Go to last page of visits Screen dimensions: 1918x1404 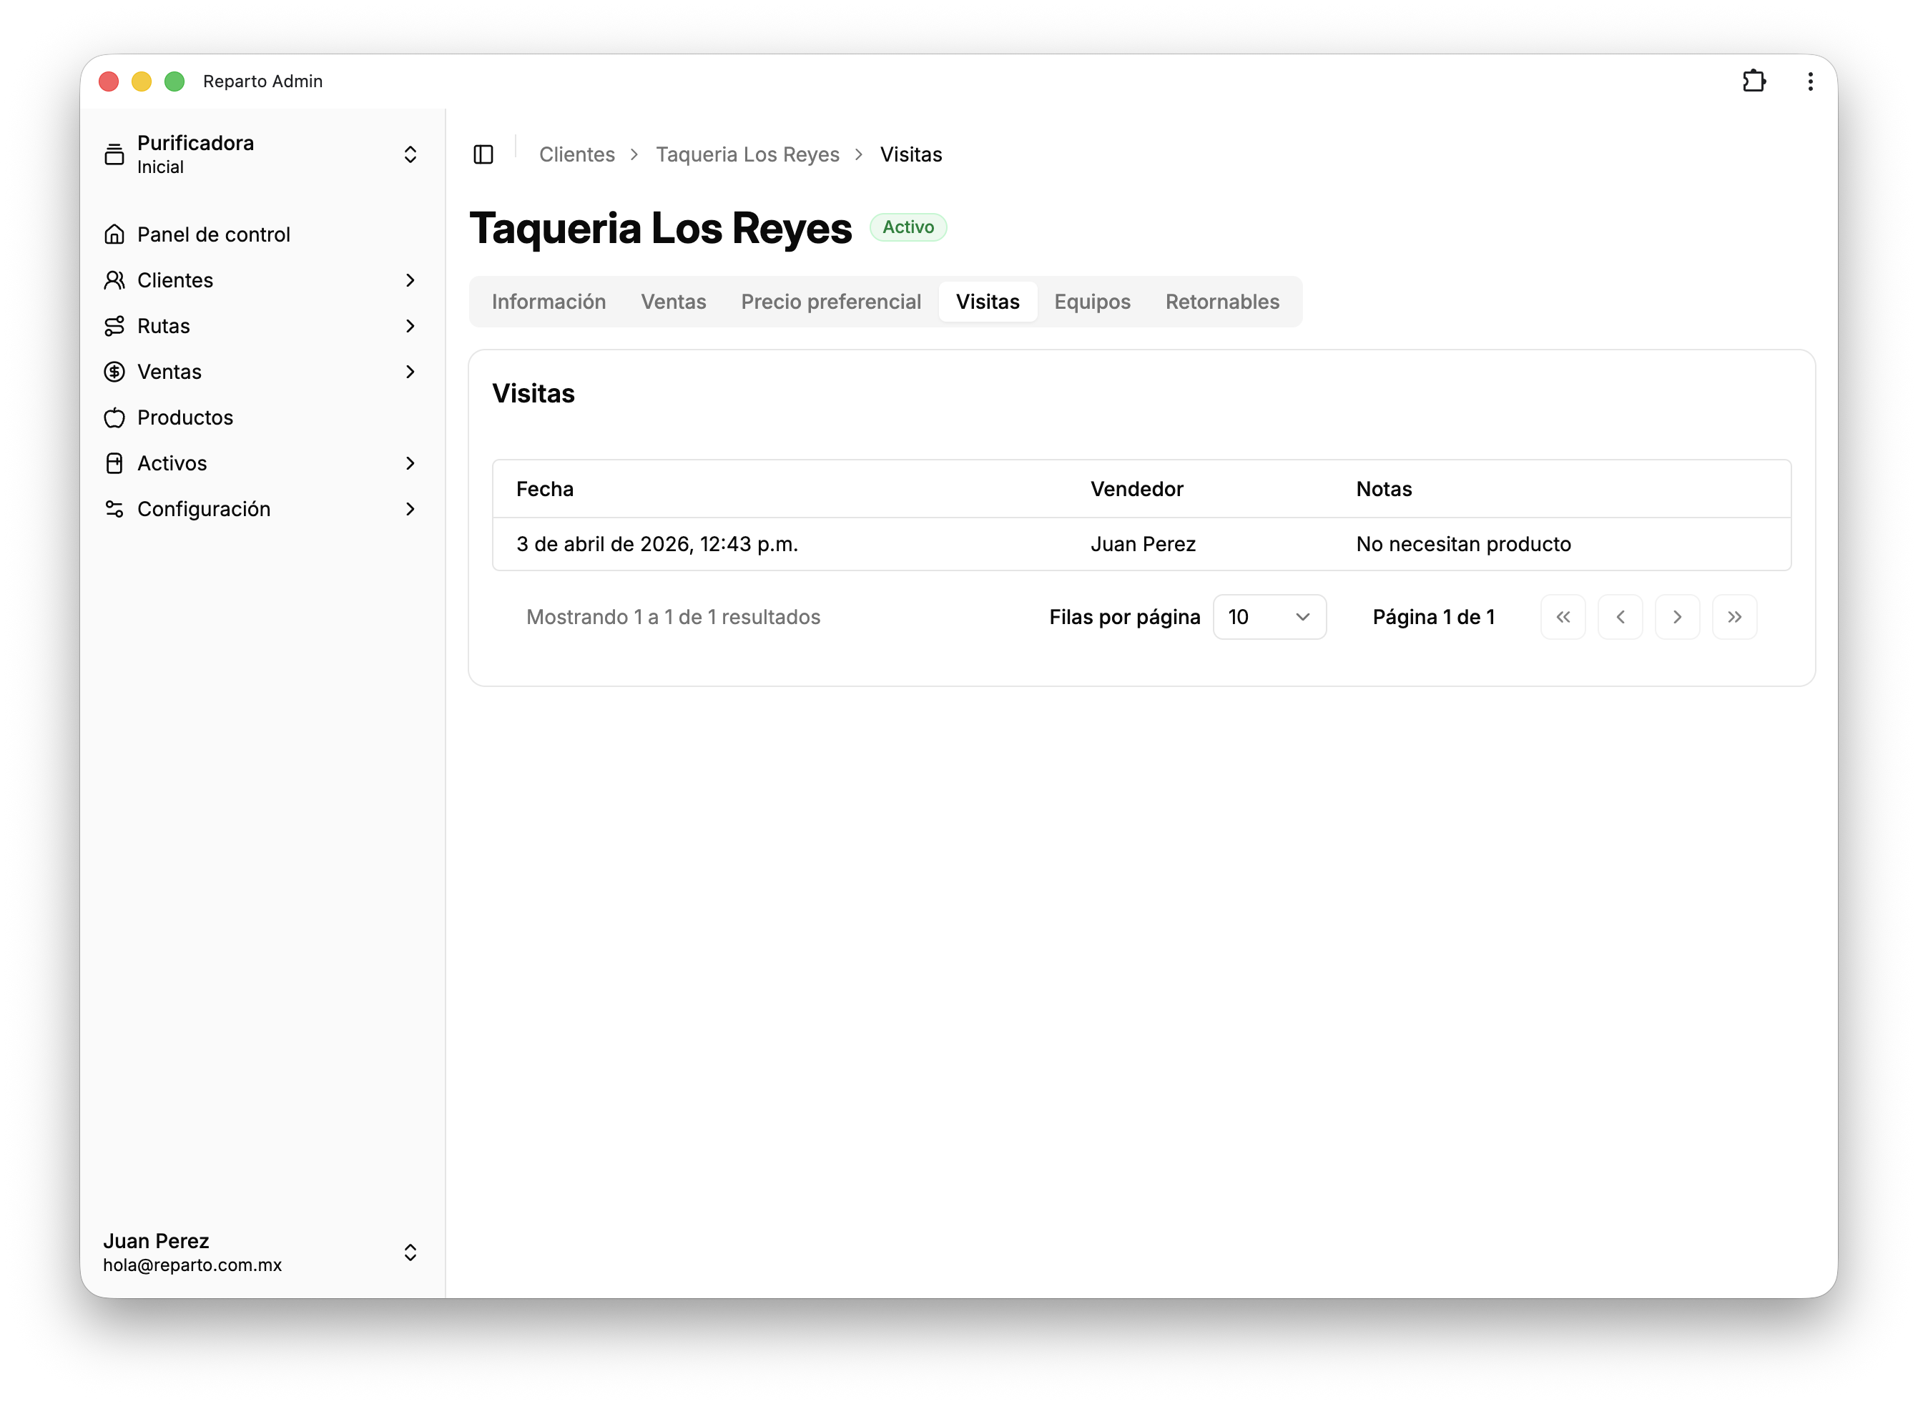(x=1734, y=617)
